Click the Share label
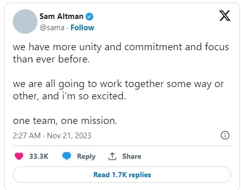 [x=132, y=156]
